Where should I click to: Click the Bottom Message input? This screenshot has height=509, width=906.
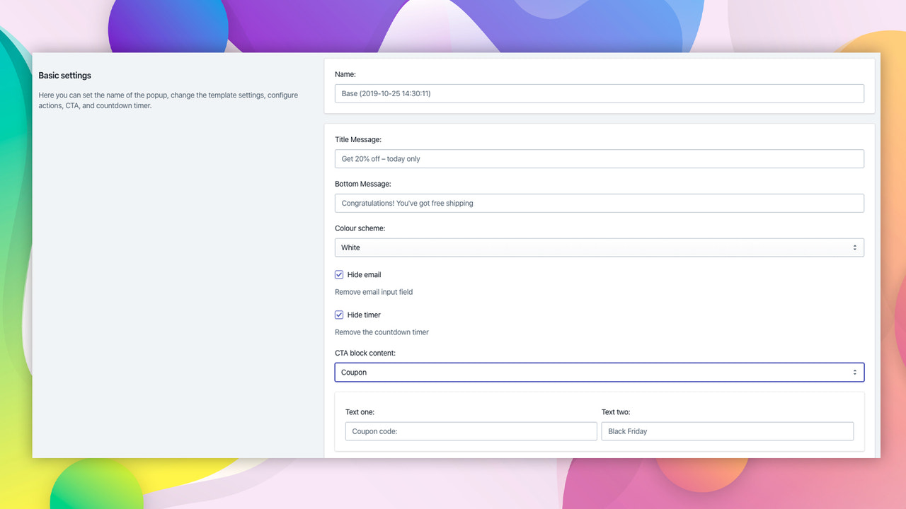click(599, 203)
